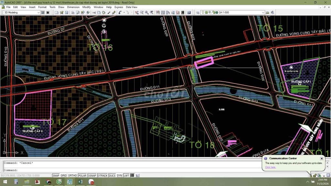Screen dimensions: 331x186
Task: Save the drawing with the floppy icon
Action: click(67, 13)
